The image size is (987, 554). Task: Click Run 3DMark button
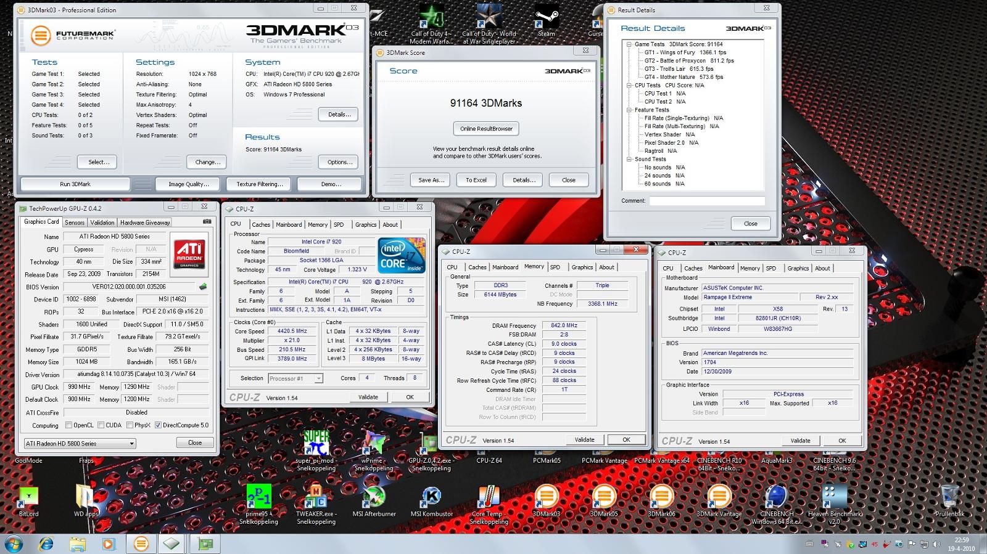pos(75,184)
